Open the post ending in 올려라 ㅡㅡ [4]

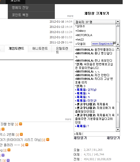pos(12,145)
